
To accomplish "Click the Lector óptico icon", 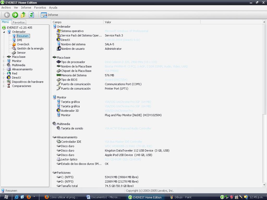I will click(x=59, y=159).
